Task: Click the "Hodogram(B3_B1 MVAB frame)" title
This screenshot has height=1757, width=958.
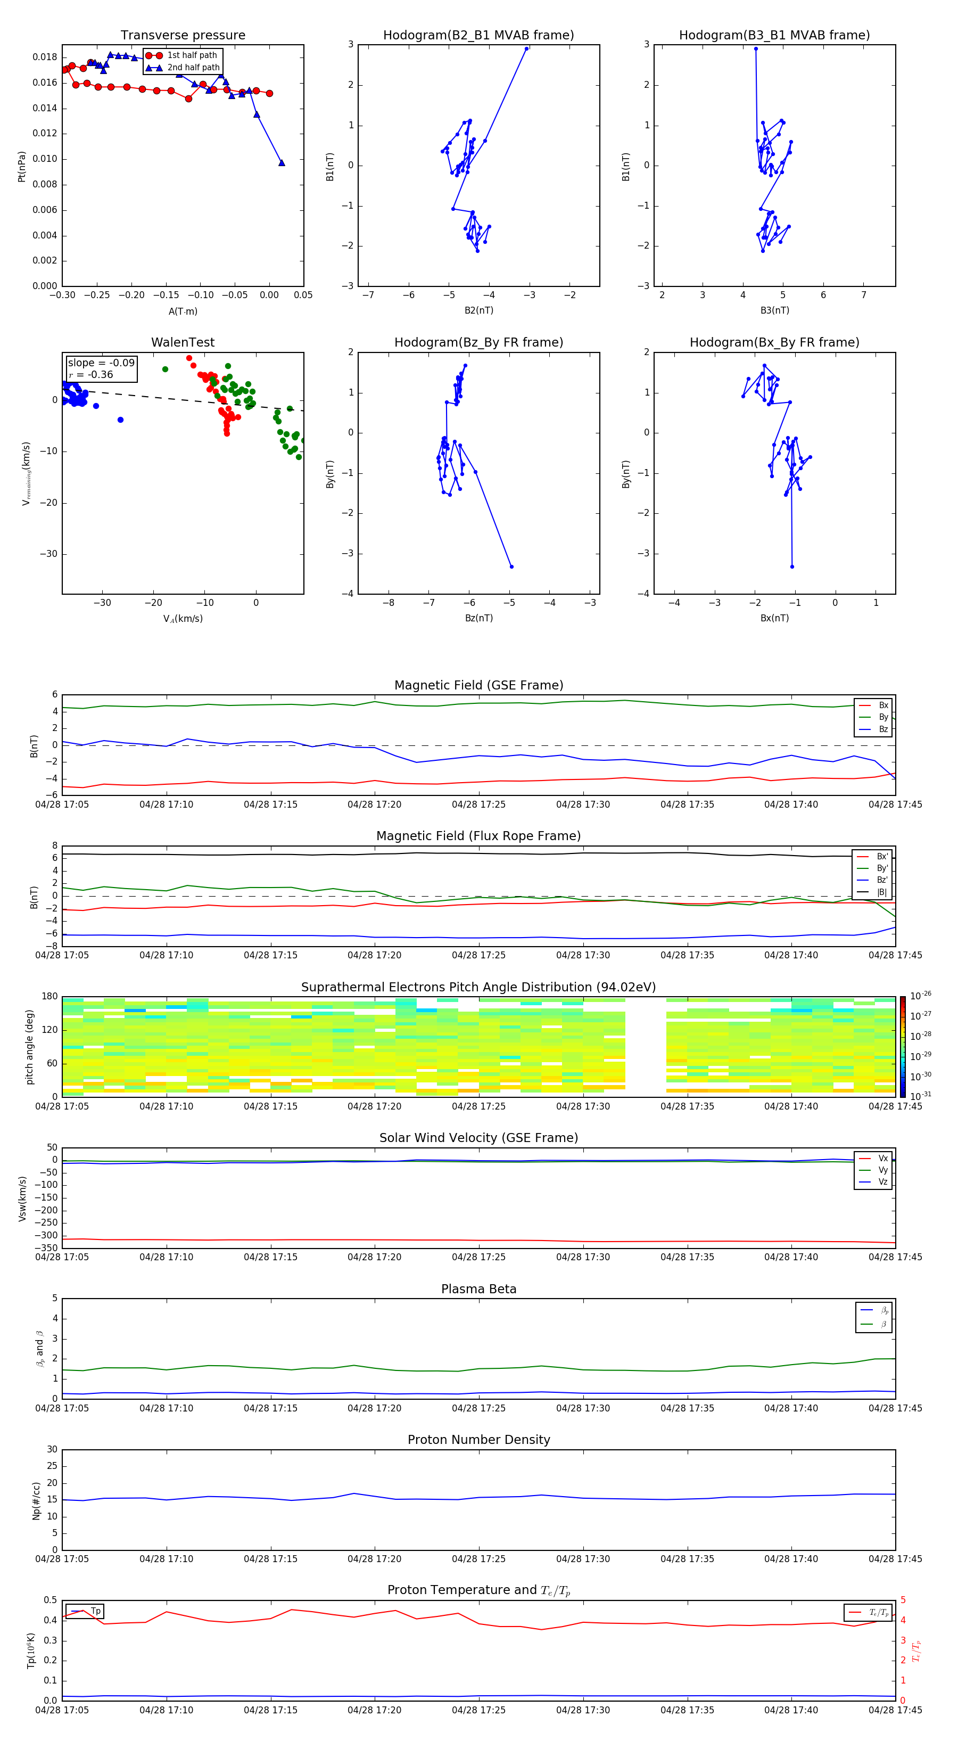Action: click(x=774, y=36)
